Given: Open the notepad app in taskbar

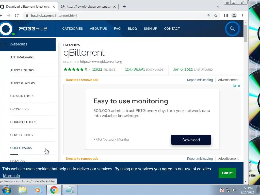Looking at the screenshot, I should [70, 190].
